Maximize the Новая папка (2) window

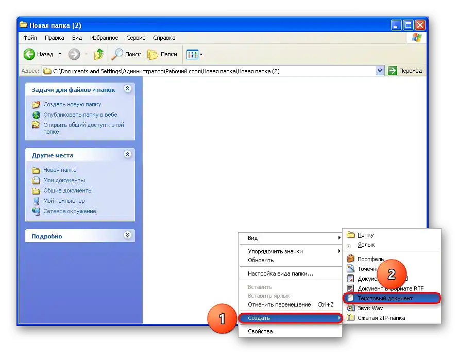[x=408, y=25]
